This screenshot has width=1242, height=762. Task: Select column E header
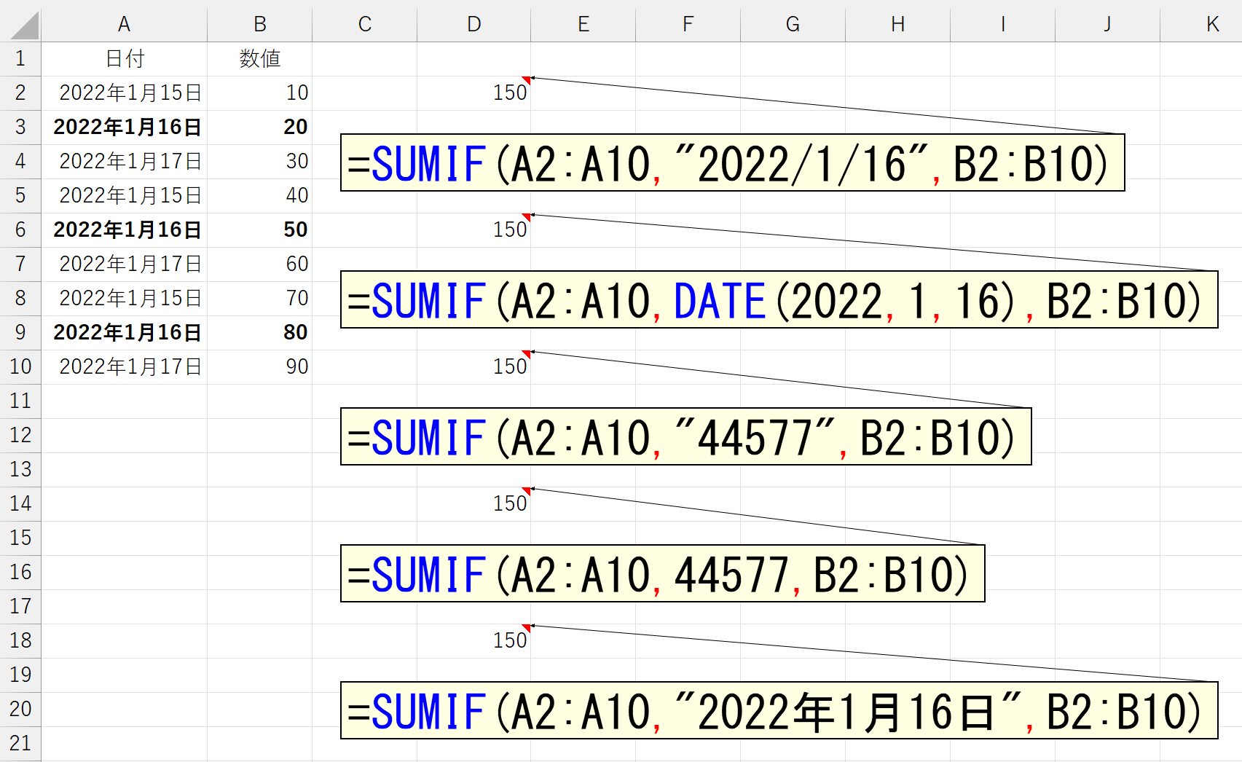583,24
